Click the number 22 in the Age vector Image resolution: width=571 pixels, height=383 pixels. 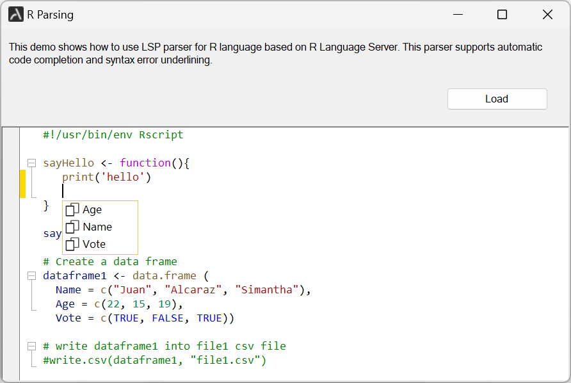coord(113,304)
